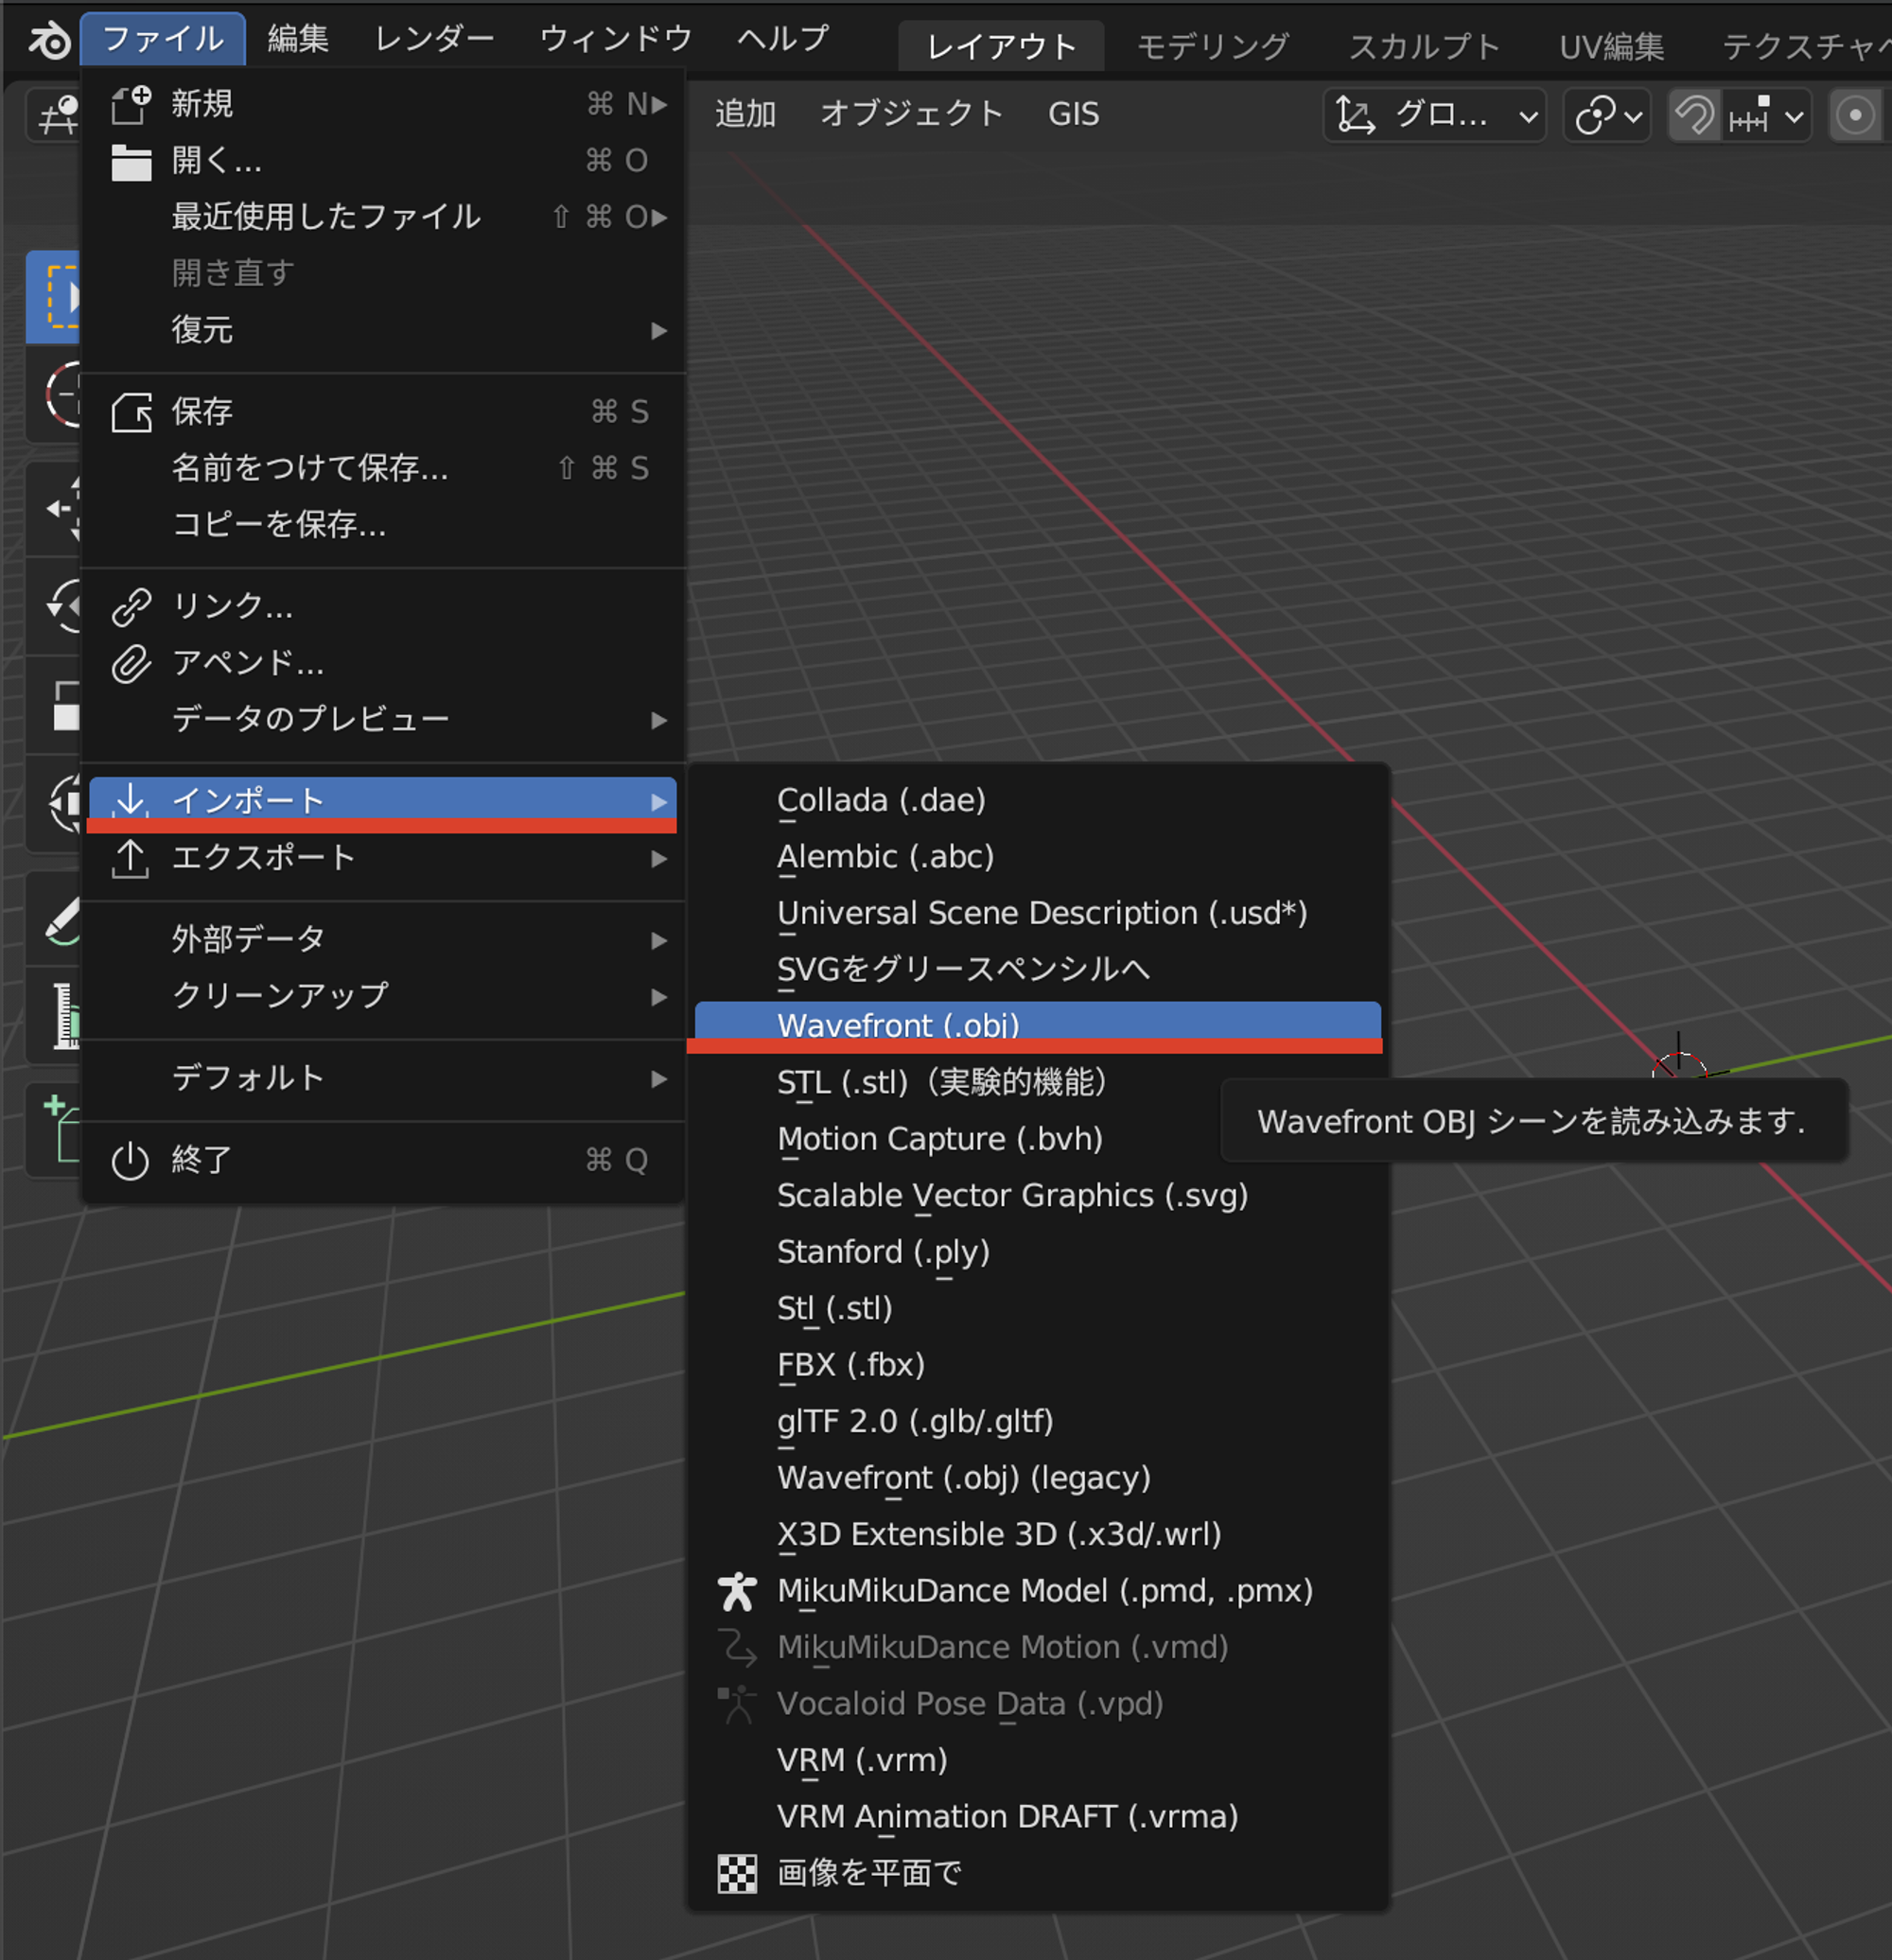Click the folder icon beside 開く
This screenshot has width=1892, height=1960.
pos(131,161)
